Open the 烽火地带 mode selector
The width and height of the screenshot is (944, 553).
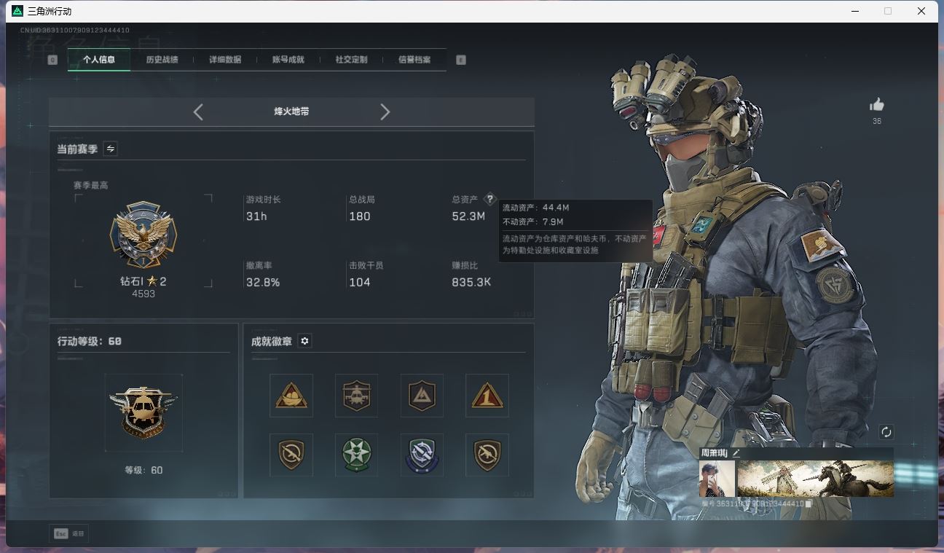pyautogui.click(x=291, y=111)
